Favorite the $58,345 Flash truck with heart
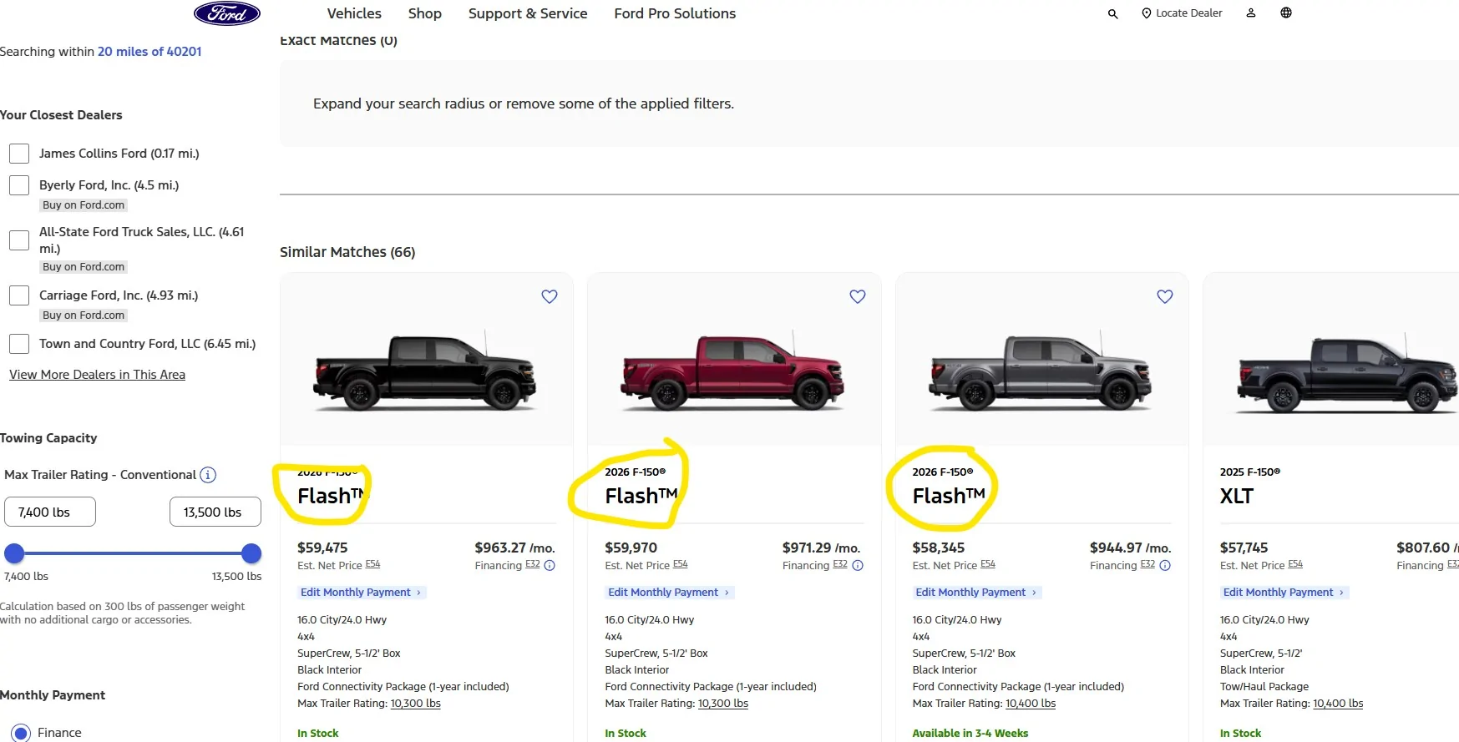Viewport: 1459px width, 742px height. pyautogui.click(x=1165, y=296)
